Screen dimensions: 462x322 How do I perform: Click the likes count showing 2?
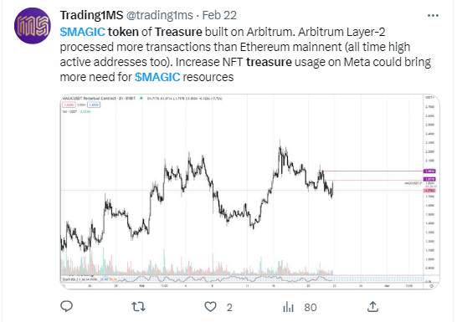(x=229, y=308)
